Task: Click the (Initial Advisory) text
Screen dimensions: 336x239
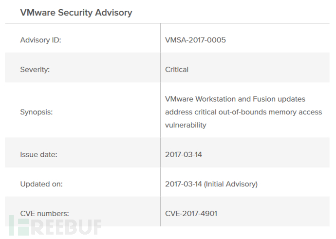Action: [231, 184]
